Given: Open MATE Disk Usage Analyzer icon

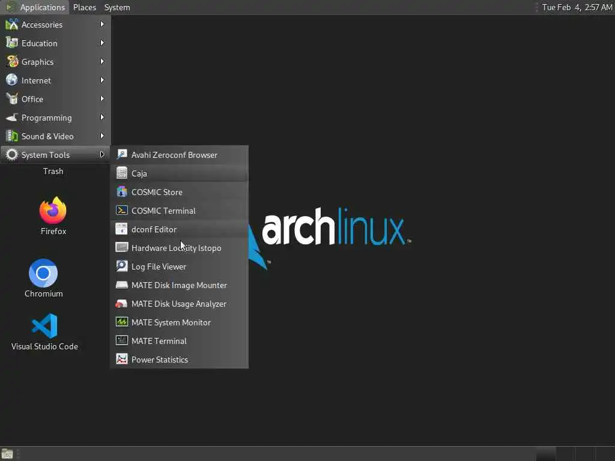Looking at the screenshot, I should (121, 303).
